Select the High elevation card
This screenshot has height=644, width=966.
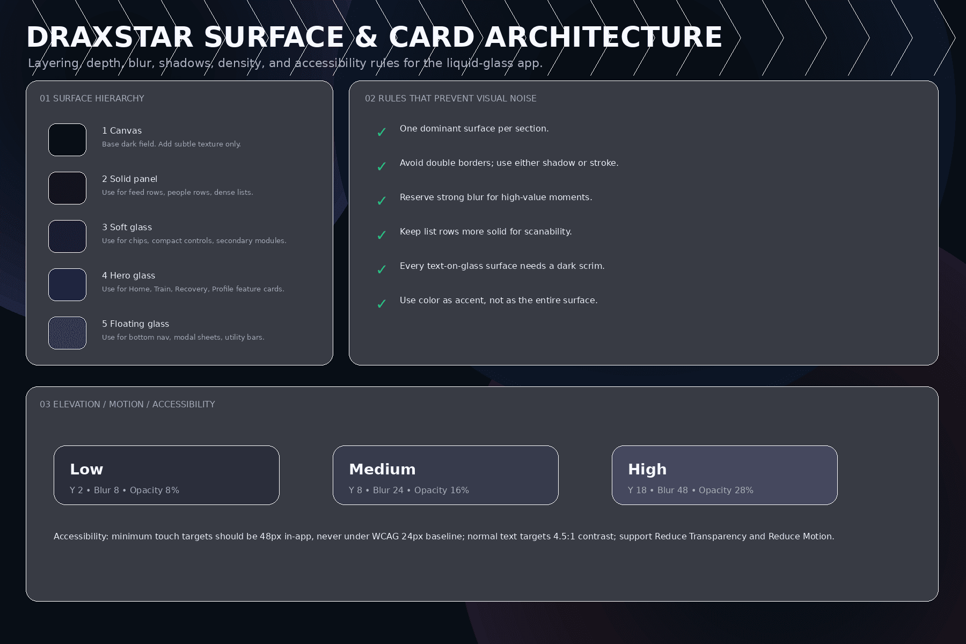pyautogui.click(x=724, y=475)
